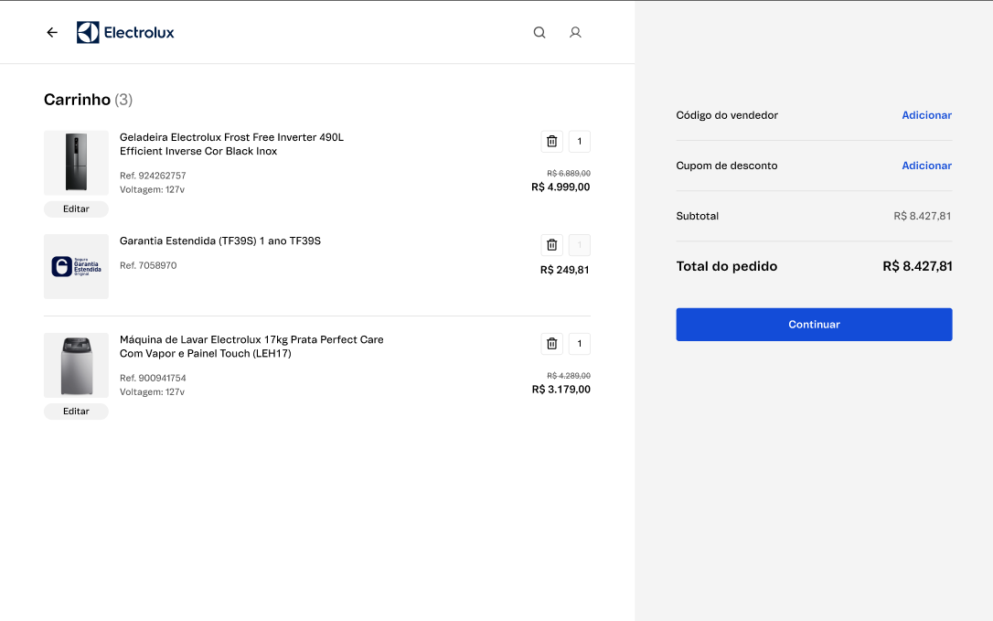Open the search icon in the header
The height and width of the screenshot is (621, 993).
[x=539, y=32]
